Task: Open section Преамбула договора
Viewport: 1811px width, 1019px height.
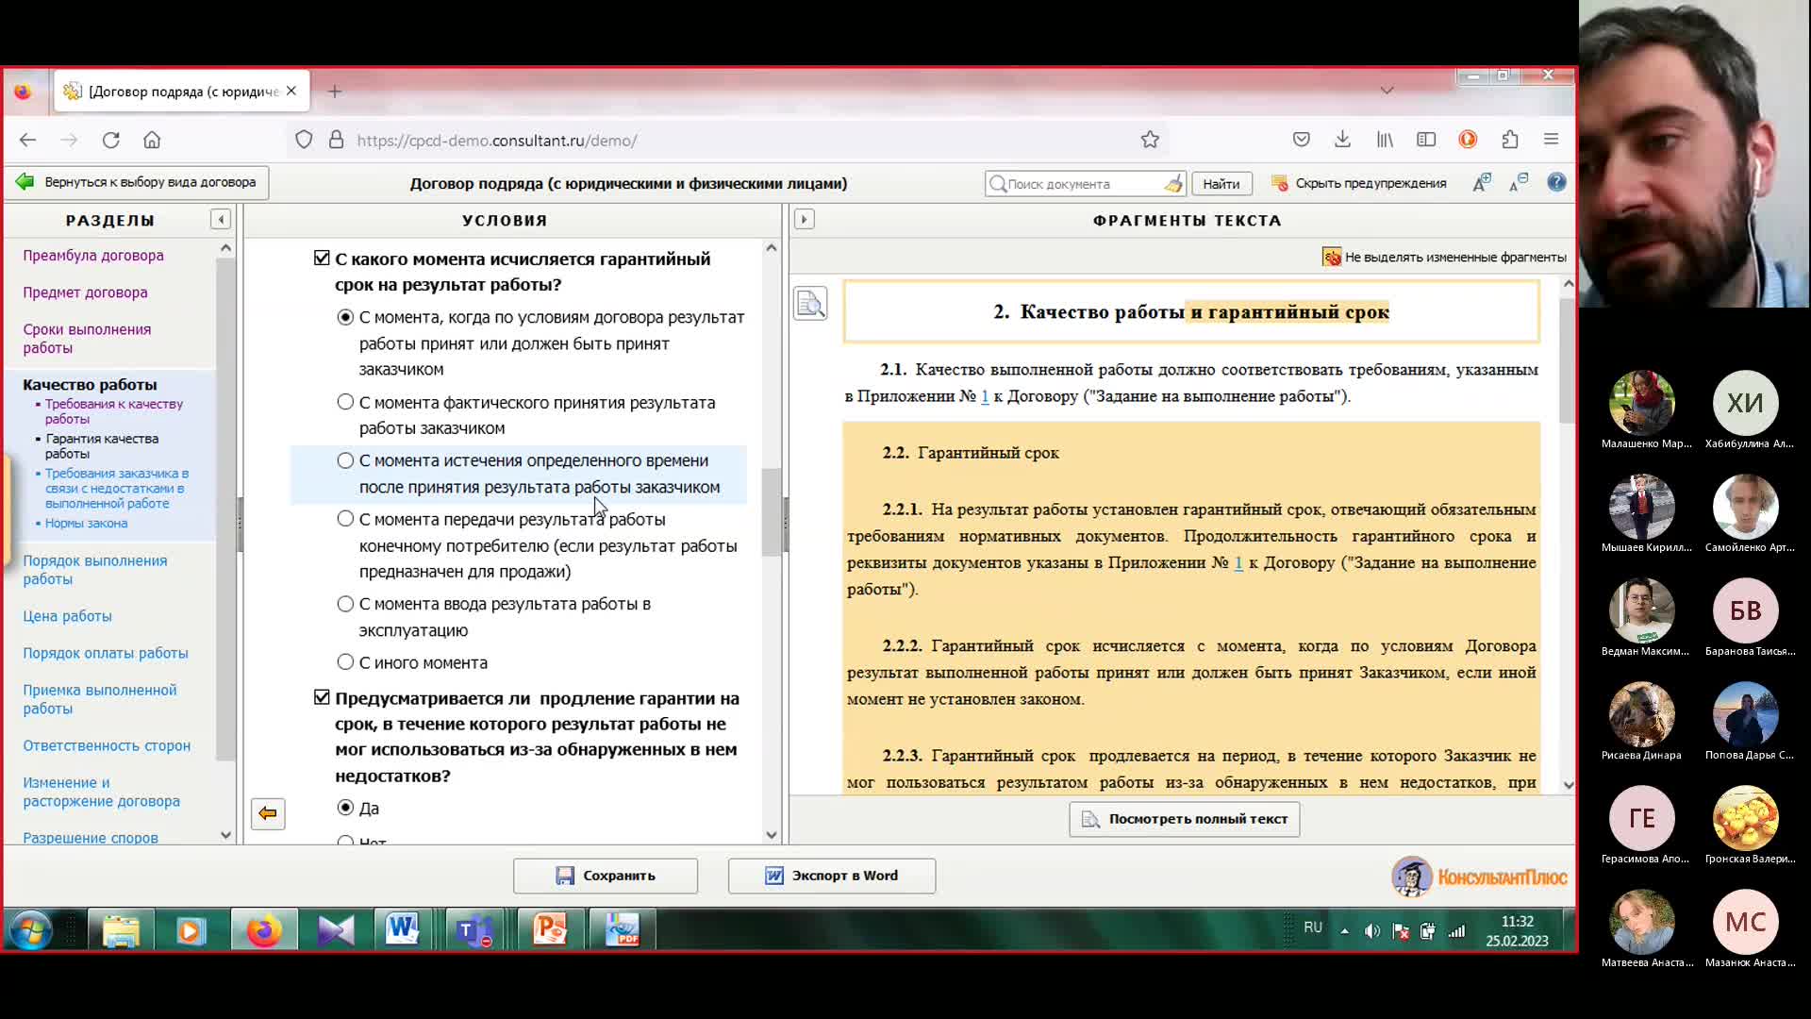Action: [93, 256]
